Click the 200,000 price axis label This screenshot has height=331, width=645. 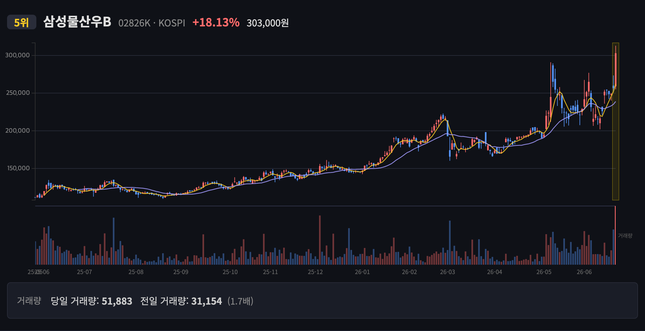pyautogui.click(x=18, y=131)
